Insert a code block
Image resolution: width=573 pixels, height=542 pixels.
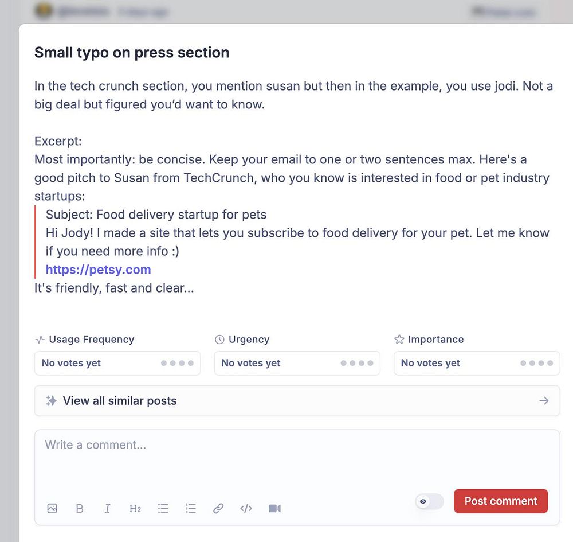[246, 508]
